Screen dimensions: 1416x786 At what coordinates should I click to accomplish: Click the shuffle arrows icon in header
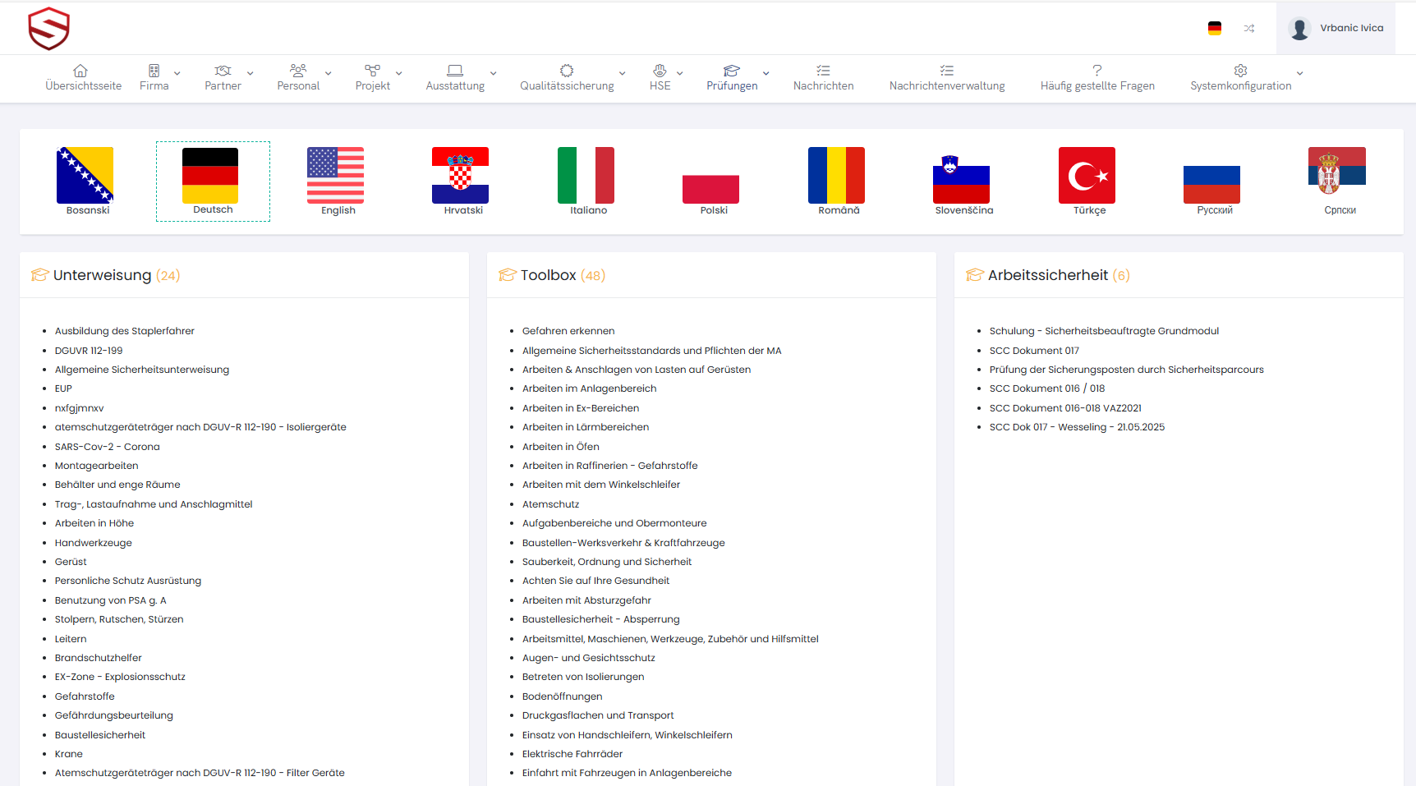(x=1248, y=29)
